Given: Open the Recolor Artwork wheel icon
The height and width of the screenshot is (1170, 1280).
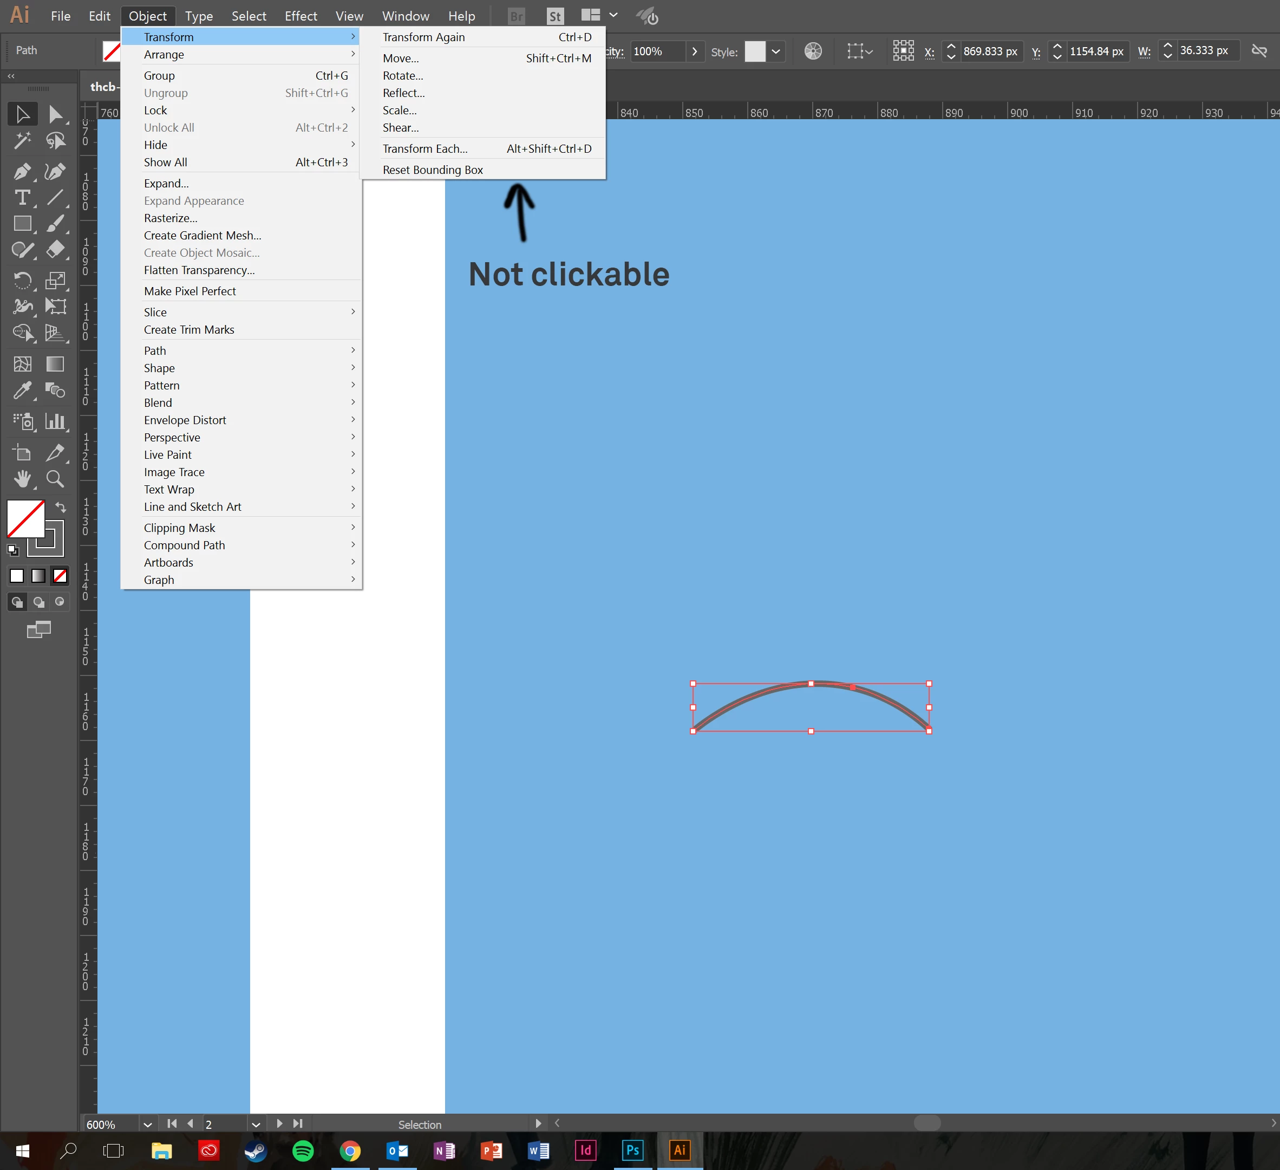Looking at the screenshot, I should pyautogui.click(x=813, y=51).
